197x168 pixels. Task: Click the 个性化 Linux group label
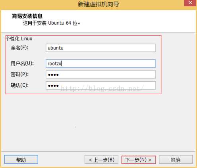tap(19, 39)
